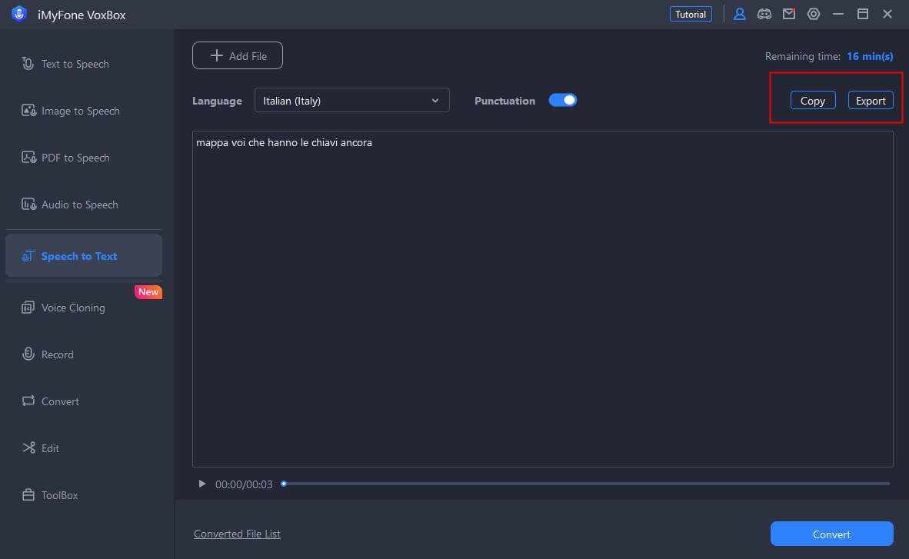This screenshot has width=909, height=559.
Task: Copy the transcribed text
Action: (x=812, y=100)
